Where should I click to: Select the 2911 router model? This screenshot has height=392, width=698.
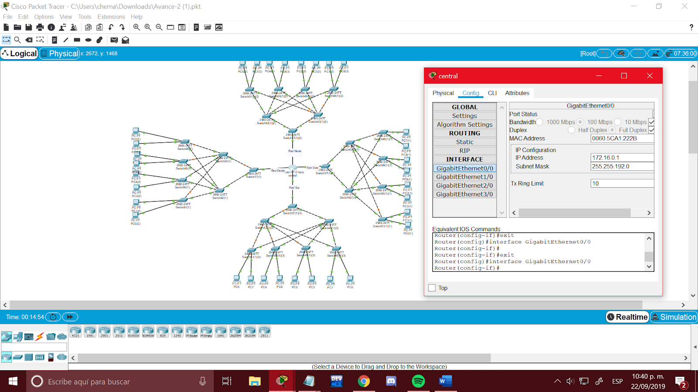[119, 331]
